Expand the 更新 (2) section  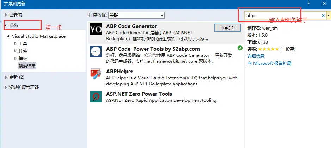pos(6,77)
